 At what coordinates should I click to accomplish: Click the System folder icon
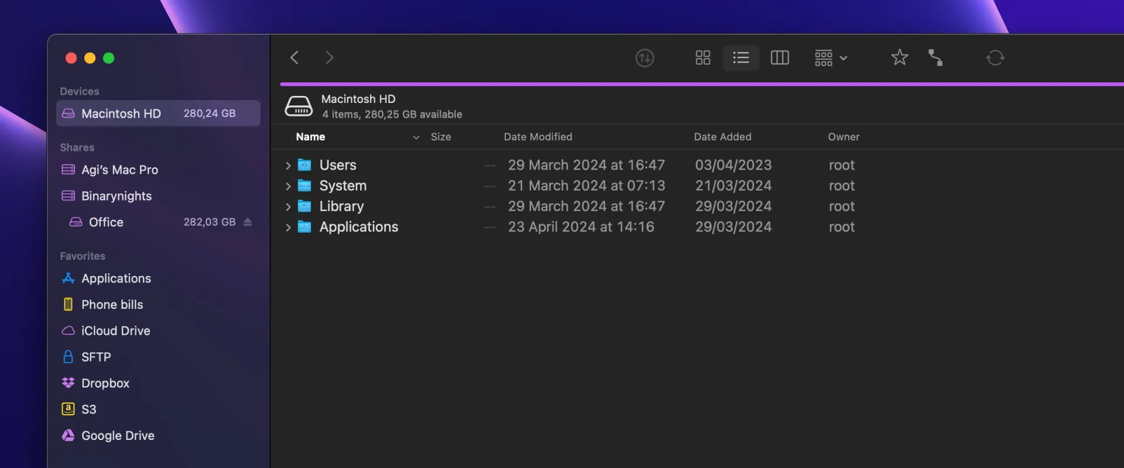[x=304, y=185]
